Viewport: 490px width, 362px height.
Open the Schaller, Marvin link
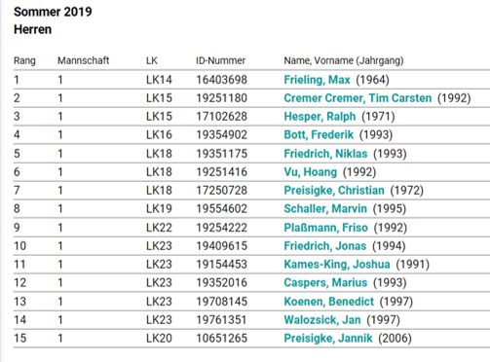(325, 209)
